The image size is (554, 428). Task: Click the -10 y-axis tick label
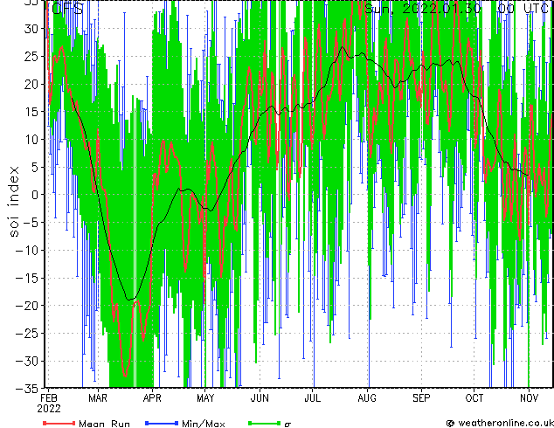click(x=27, y=250)
